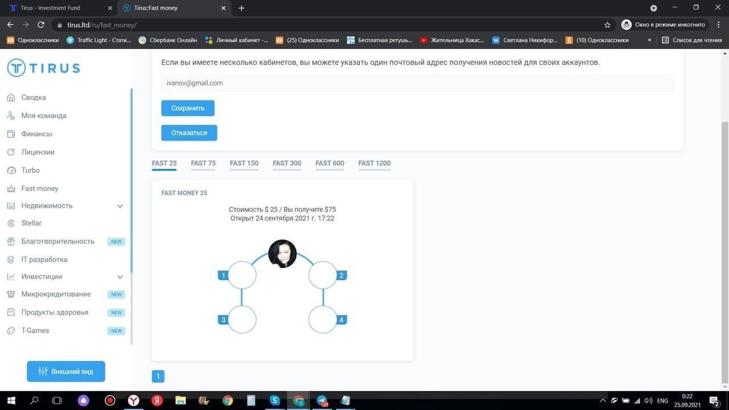This screenshot has height=410, width=729.
Task: Open the Fast money sidebar link
Action: coord(40,188)
